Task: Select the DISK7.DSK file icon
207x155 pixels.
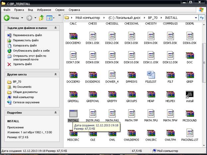Action: tap(73, 55)
